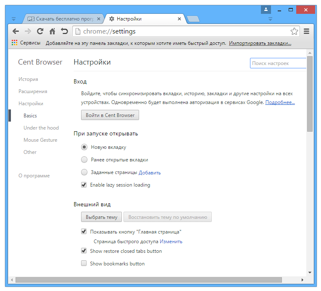
Task: Open the Сервисы apps grid icon
Action: pyautogui.click(x=14, y=43)
